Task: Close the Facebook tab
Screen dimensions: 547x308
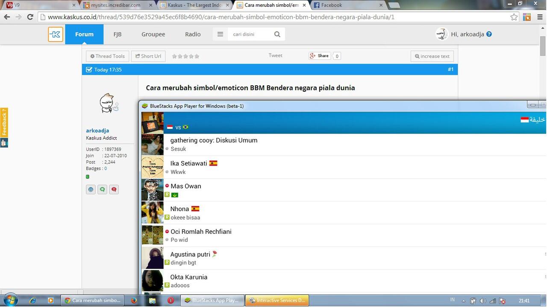Action: tap(381, 5)
